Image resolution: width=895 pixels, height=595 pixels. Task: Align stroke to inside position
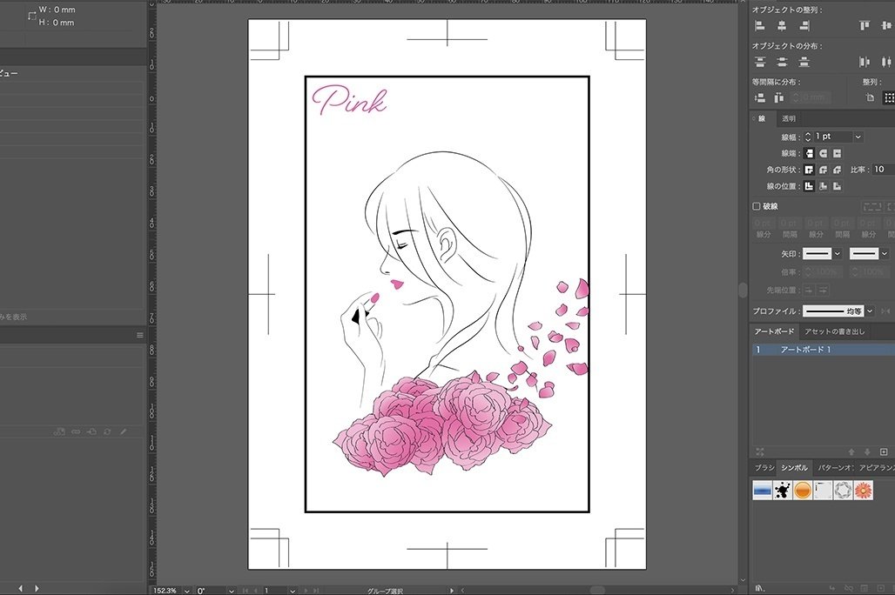click(x=823, y=186)
